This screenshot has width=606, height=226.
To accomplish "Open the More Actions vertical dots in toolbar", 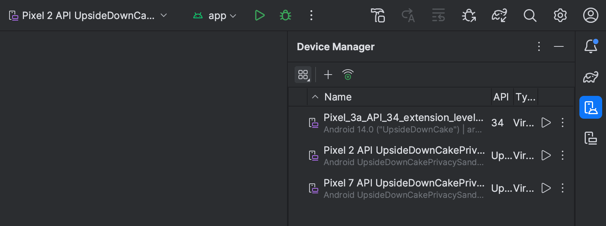I will (x=311, y=16).
